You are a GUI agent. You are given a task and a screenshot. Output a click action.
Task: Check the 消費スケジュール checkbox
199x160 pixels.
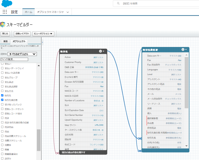2,140
